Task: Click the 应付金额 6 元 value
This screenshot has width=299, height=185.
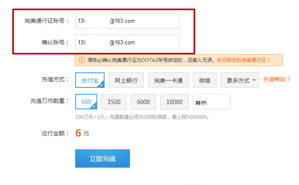Action: click(82, 133)
